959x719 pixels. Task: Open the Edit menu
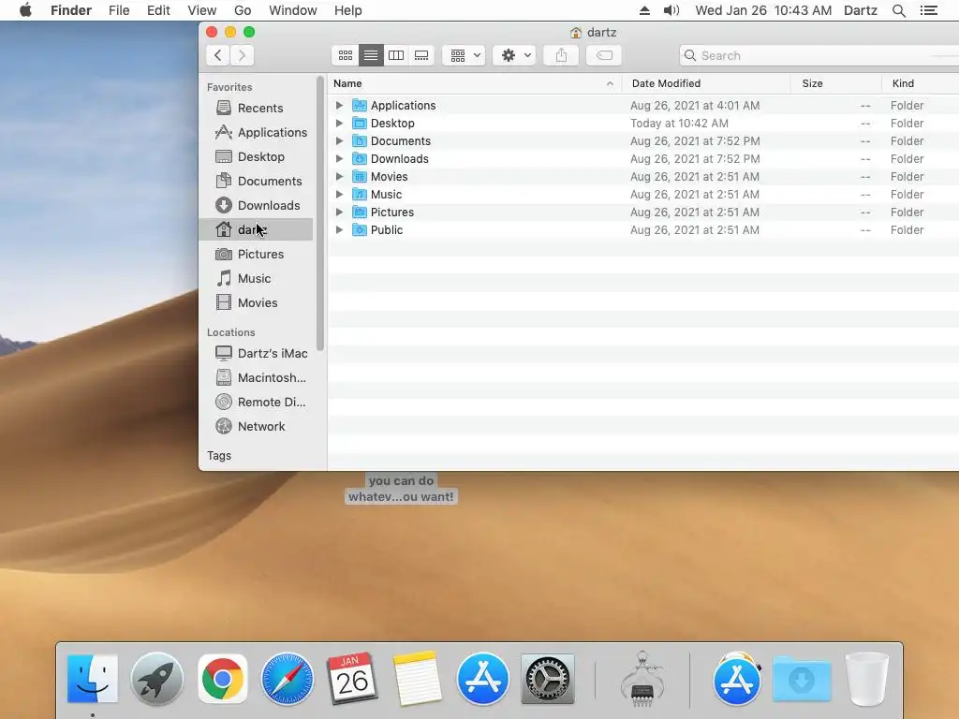point(158,10)
